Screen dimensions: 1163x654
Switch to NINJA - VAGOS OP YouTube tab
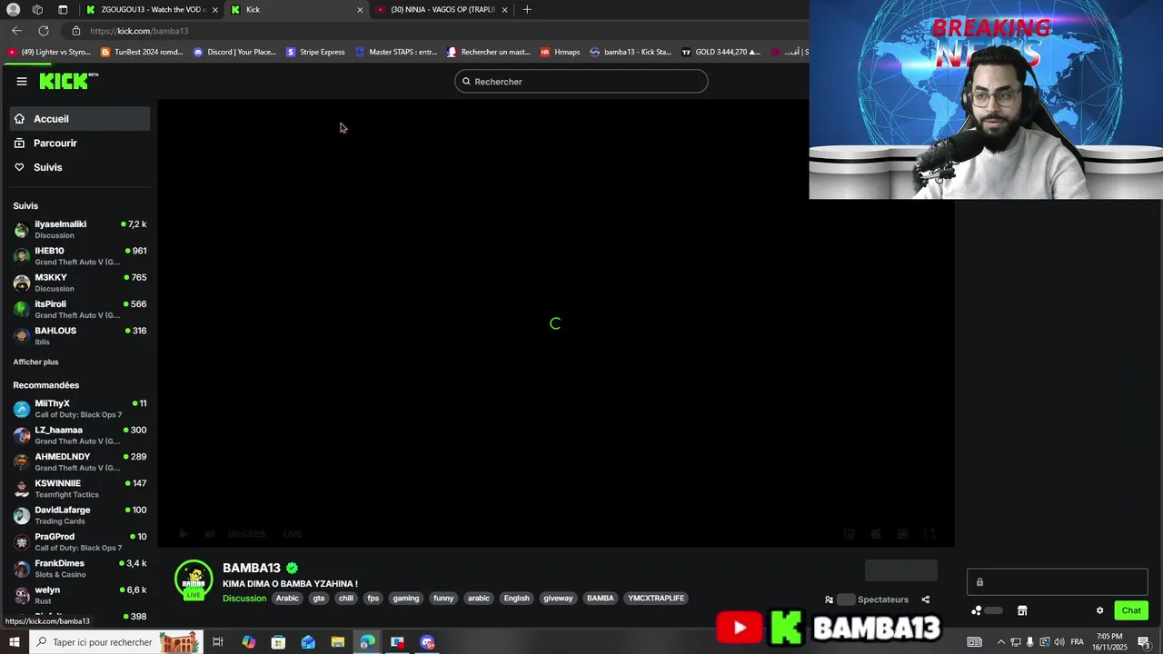pyautogui.click(x=442, y=9)
